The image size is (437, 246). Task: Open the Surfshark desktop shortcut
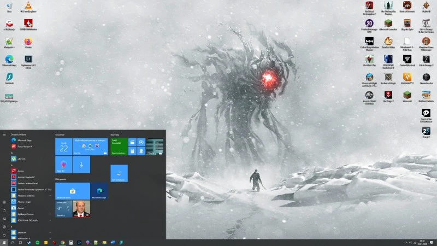(9, 78)
